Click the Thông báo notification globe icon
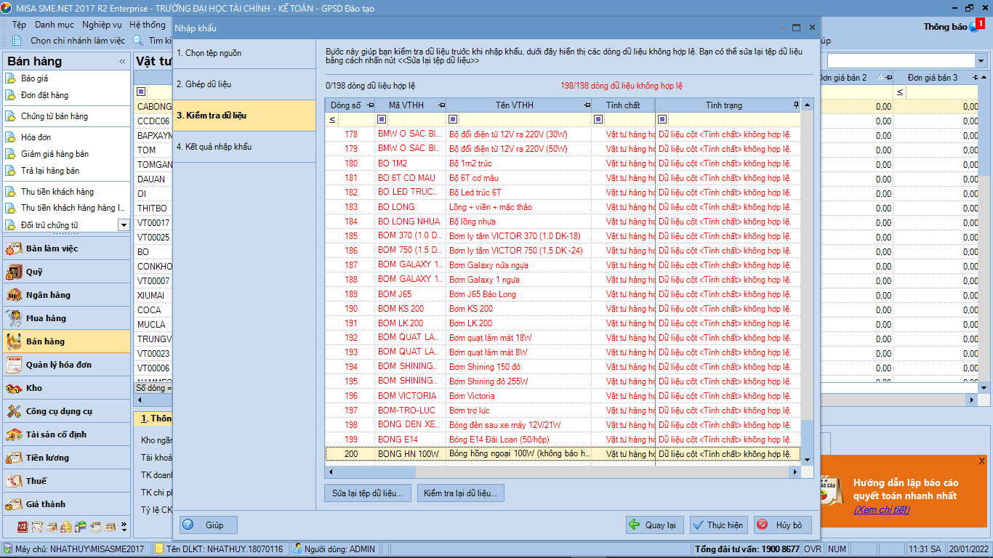 point(976,27)
